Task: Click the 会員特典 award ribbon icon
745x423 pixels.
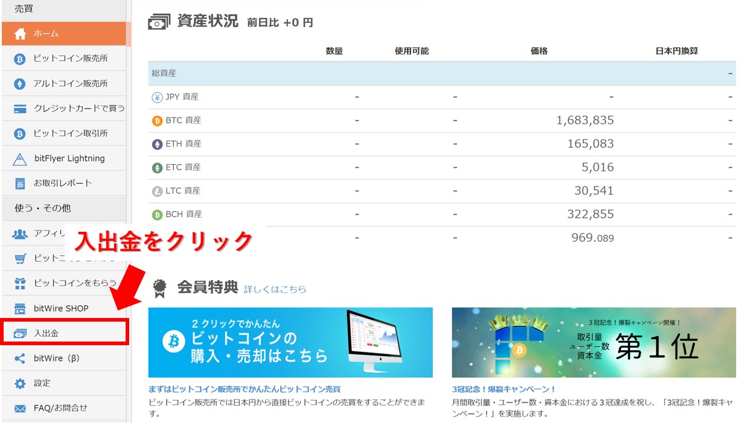Action: point(159,288)
